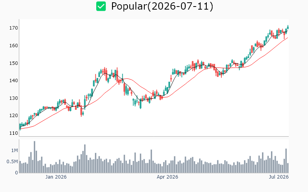Select the Jan 2026 date axis label
The height and width of the screenshot is (192, 308).
click(56, 177)
